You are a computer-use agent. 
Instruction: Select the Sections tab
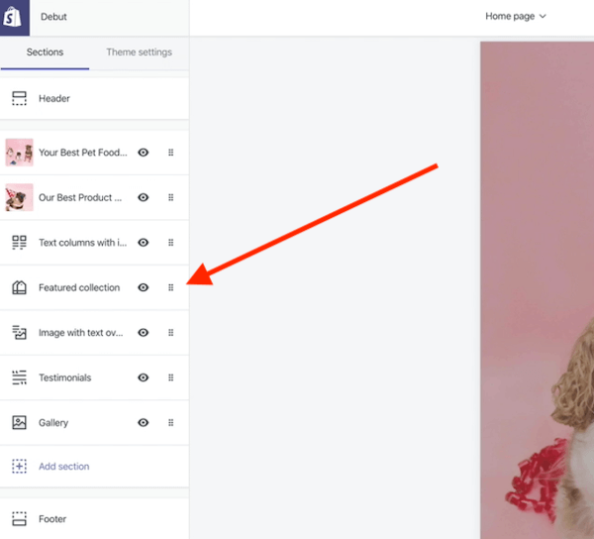pyautogui.click(x=45, y=53)
